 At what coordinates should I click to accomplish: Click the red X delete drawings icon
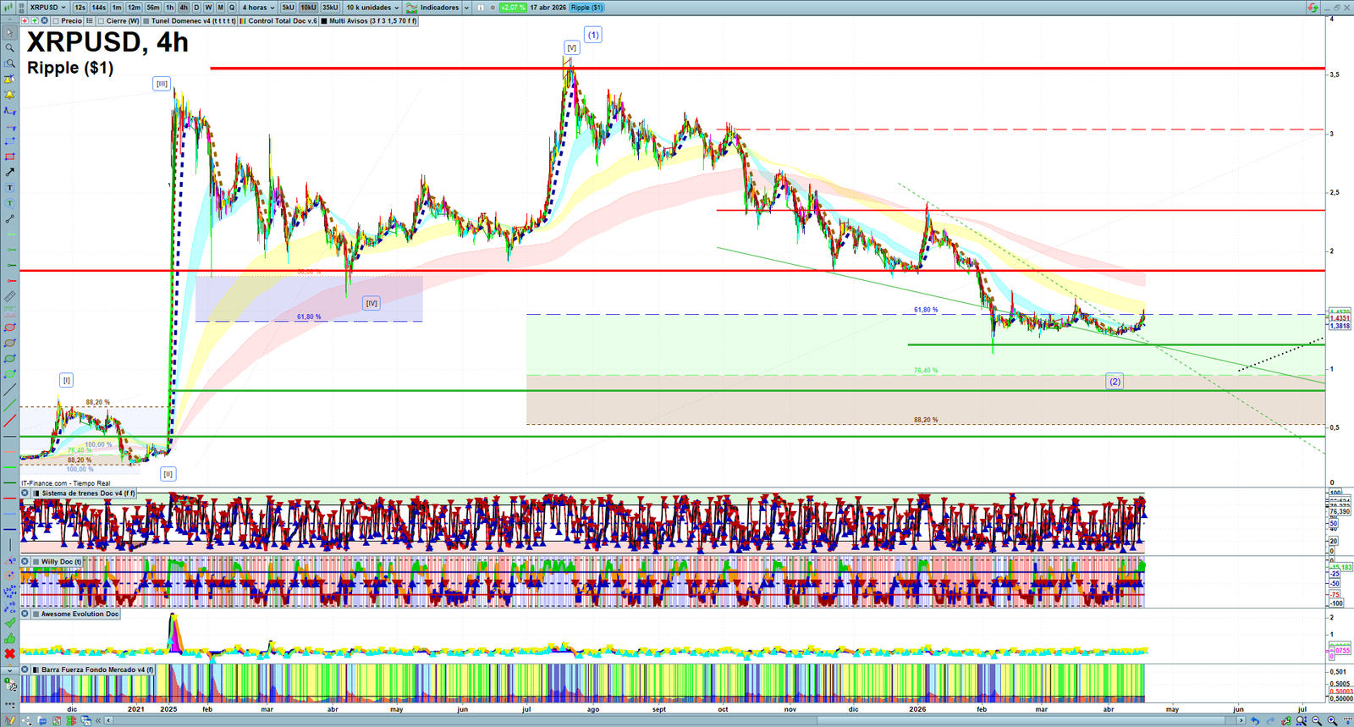(x=9, y=653)
